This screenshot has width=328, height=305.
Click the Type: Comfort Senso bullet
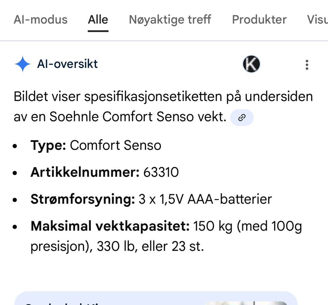coord(96,145)
